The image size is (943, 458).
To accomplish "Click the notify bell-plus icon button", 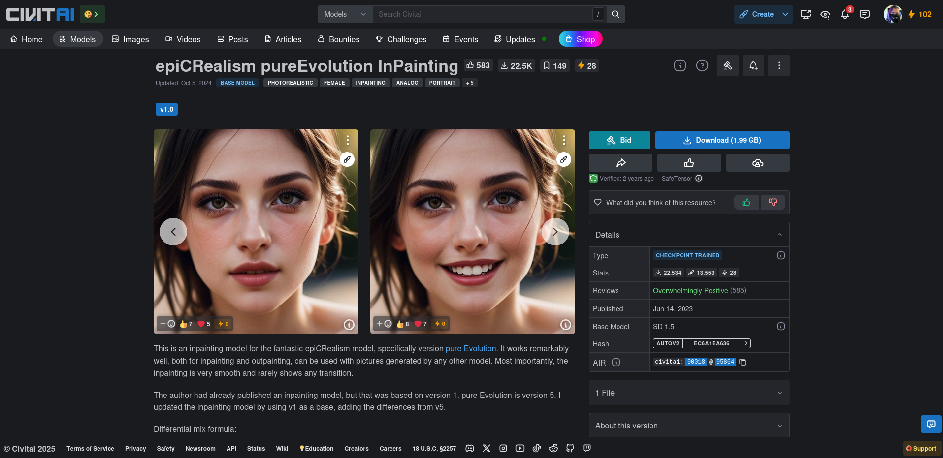I will coord(753,65).
